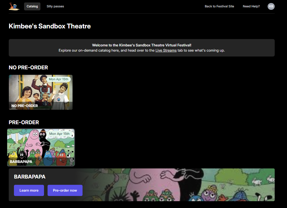Select the BARBAPAPA cartoon thumbnail
287x208 pixels.
coord(41,147)
